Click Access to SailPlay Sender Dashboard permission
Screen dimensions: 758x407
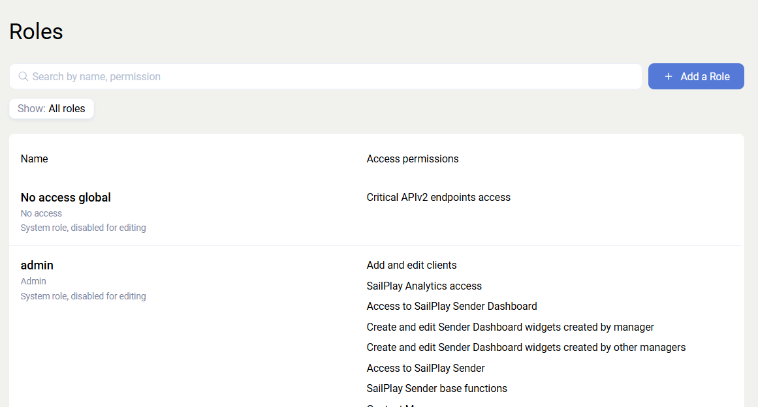tap(452, 307)
